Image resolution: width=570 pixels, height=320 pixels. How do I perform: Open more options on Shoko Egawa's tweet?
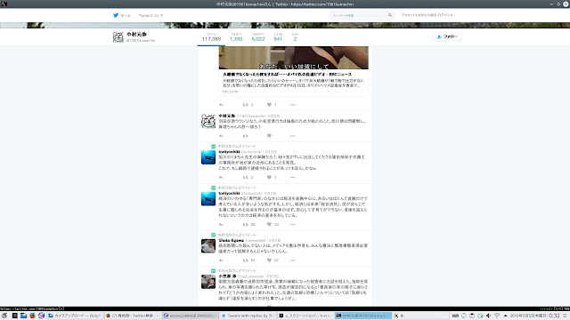pos(293,260)
